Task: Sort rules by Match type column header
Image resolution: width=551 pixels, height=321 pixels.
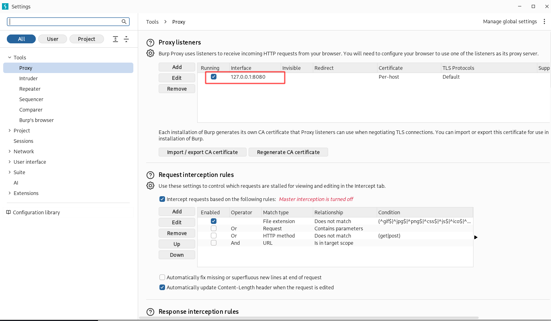Action: click(x=287, y=212)
